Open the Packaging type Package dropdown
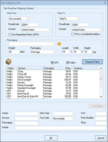Screen dimensions: 108x142 43,52
